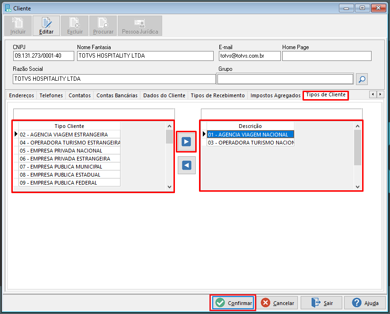The width and height of the screenshot is (390, 314).
Task: Click the Incluir toolbar icon
Action: coord(18,26)
